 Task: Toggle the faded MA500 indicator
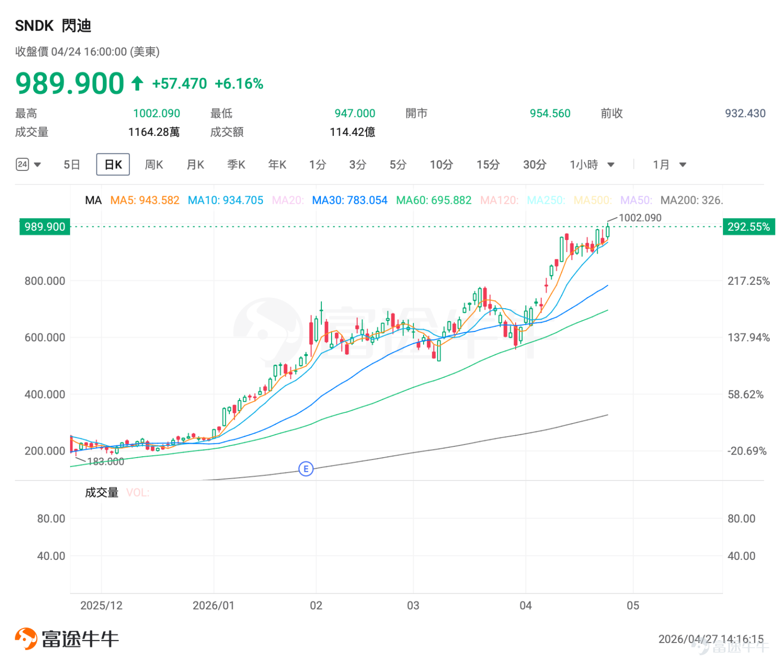(x=593, y=200)
